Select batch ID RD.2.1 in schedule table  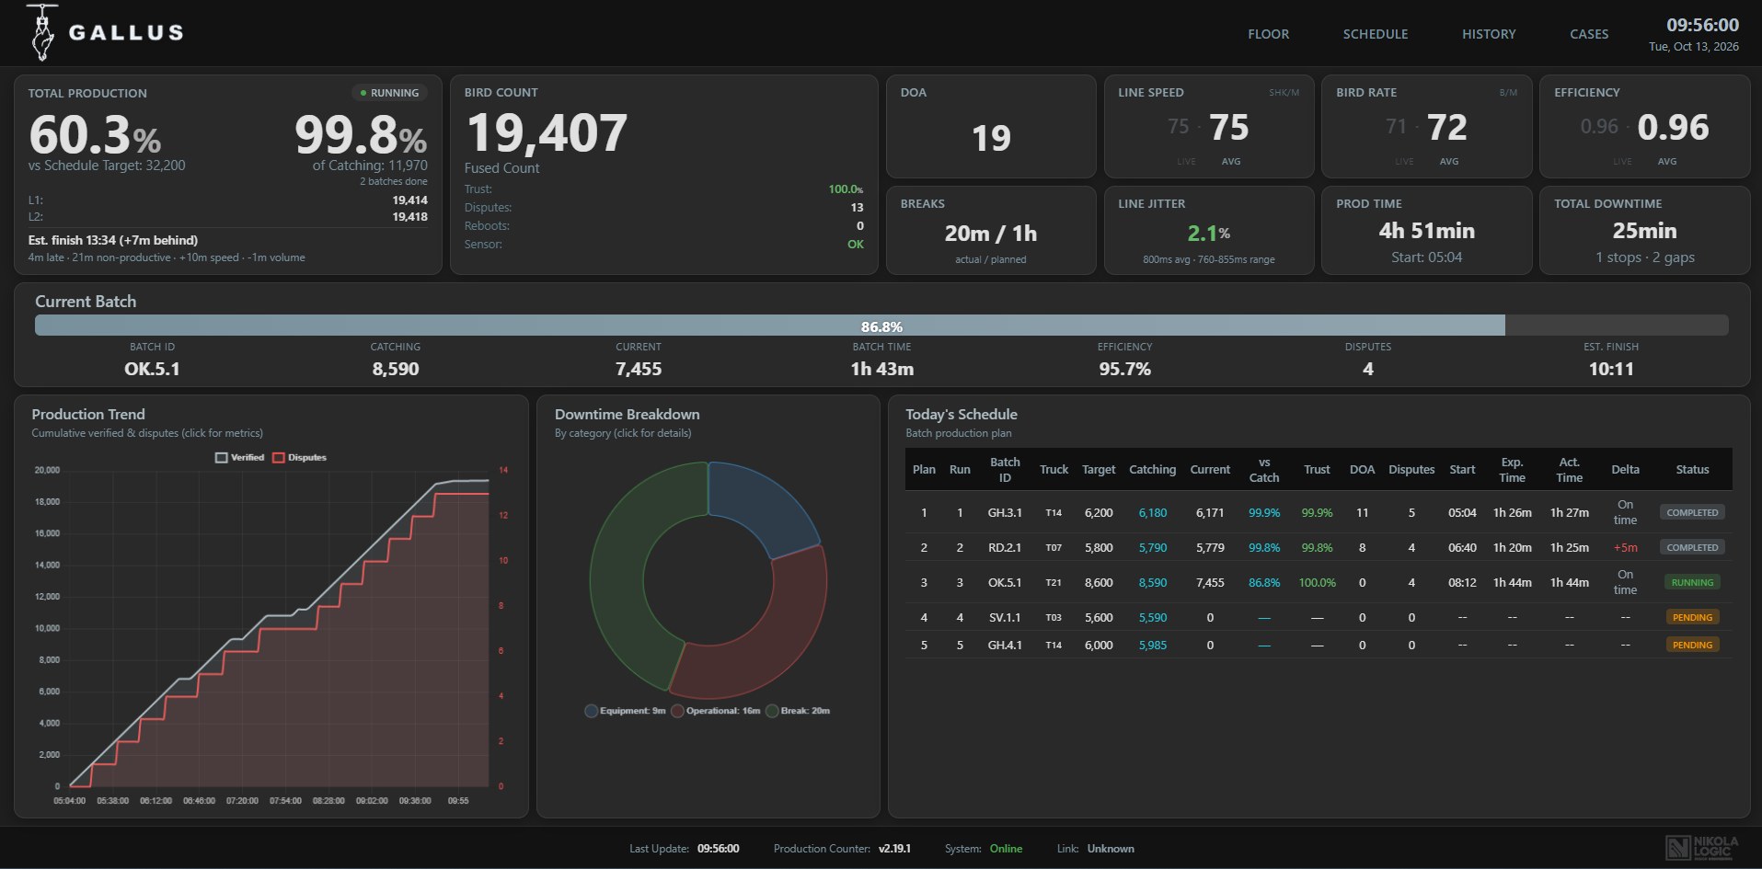pyautogui.click(x=1005, y=547)
